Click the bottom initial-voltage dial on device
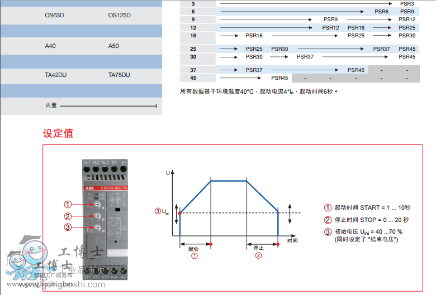 pos(96,228)
